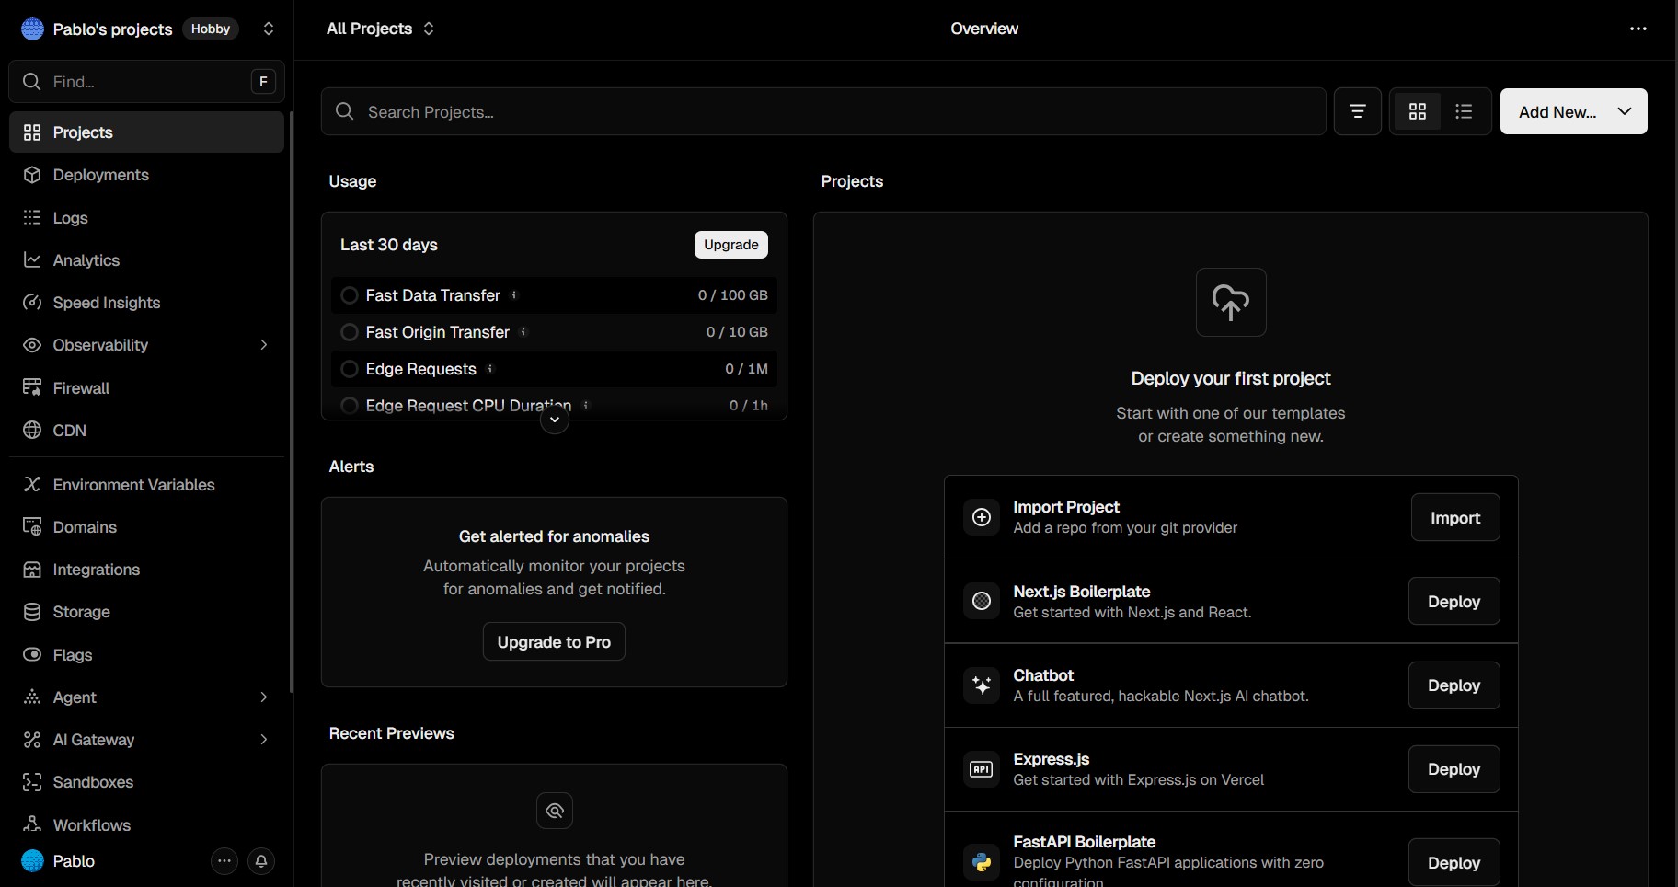The image size is (1678, 887).
Task: Select Edge Requests usage circle
Action: coord(350,369)
